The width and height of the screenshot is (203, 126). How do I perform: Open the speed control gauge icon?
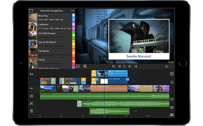pos(172,82)
